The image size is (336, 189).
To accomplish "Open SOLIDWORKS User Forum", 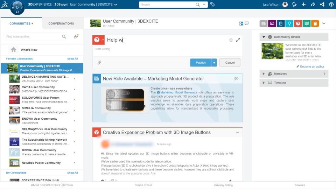I will 42,100.
